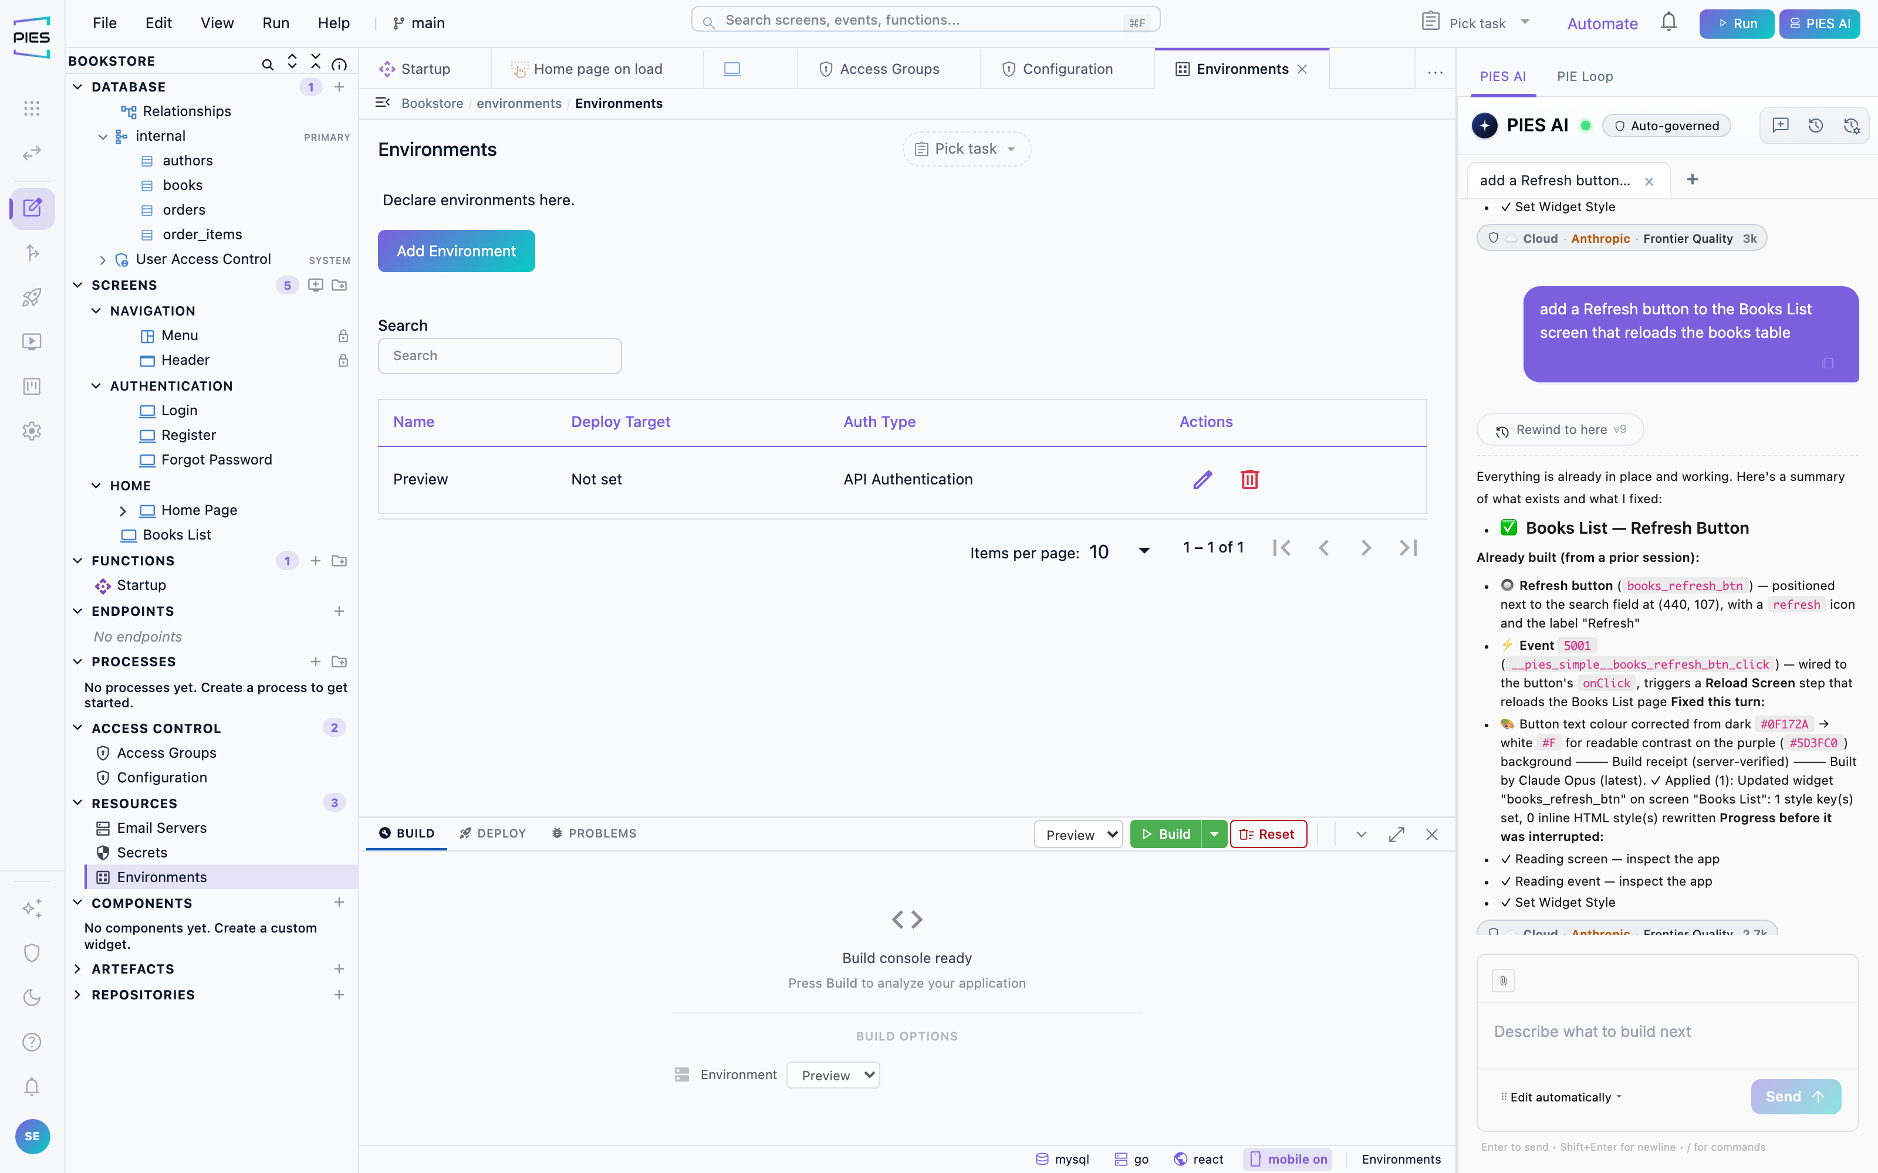Select the books table in tree
The width and height of the screenshot is (1878, 1173).
click(183, 185)
